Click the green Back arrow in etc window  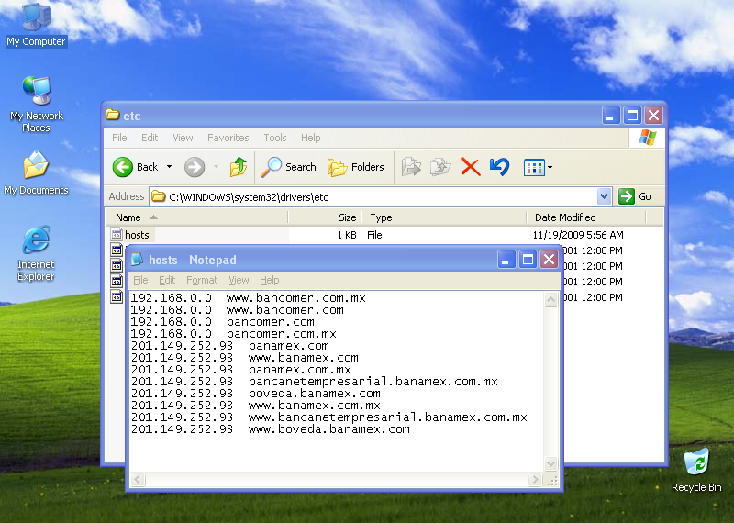123,167
